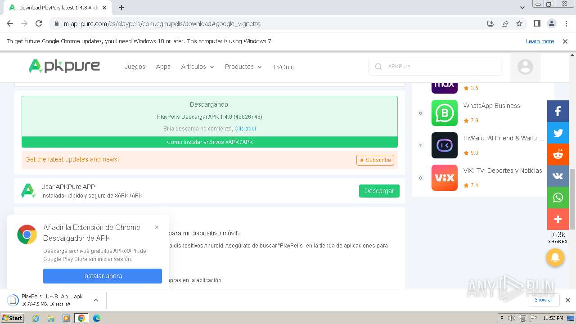Share on Twitter
576x324 pixels.
tap(558, 133)
